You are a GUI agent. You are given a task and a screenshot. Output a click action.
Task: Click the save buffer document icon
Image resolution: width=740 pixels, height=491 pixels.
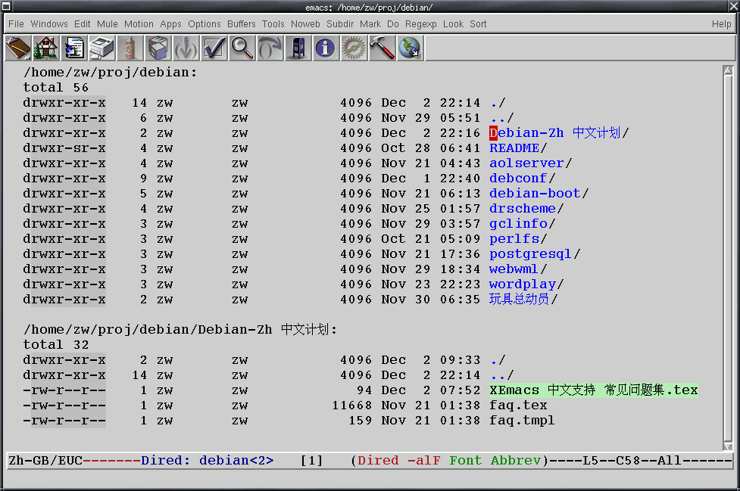(75, 48)
